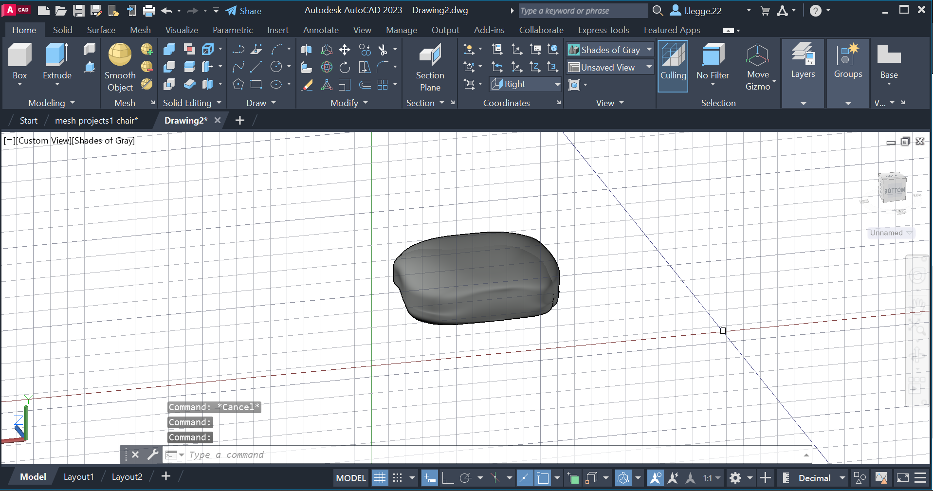Select the Circle draw tool
Screen dimensions: 933x491
pyautogui.click(x=276, y=67)
